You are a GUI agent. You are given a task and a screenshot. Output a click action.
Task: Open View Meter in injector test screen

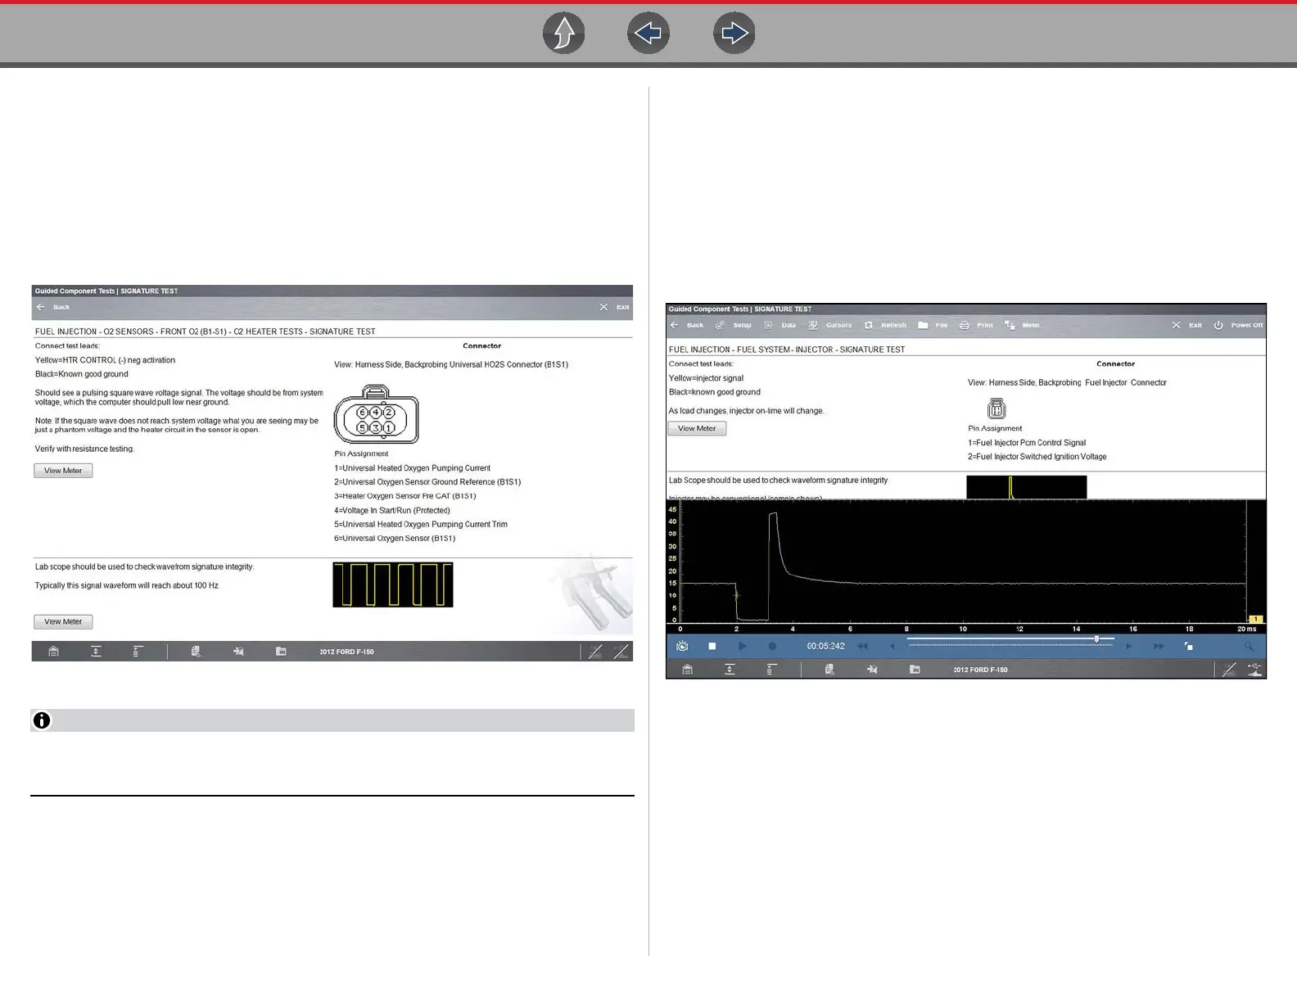point(697,428)
